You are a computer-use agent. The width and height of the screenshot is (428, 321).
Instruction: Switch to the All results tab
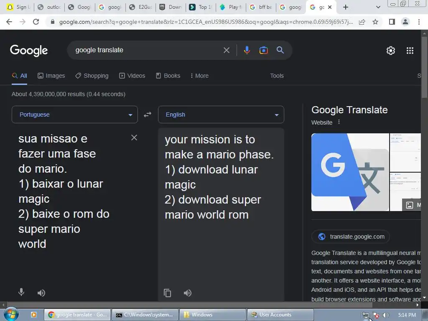[x=19, y=76]
